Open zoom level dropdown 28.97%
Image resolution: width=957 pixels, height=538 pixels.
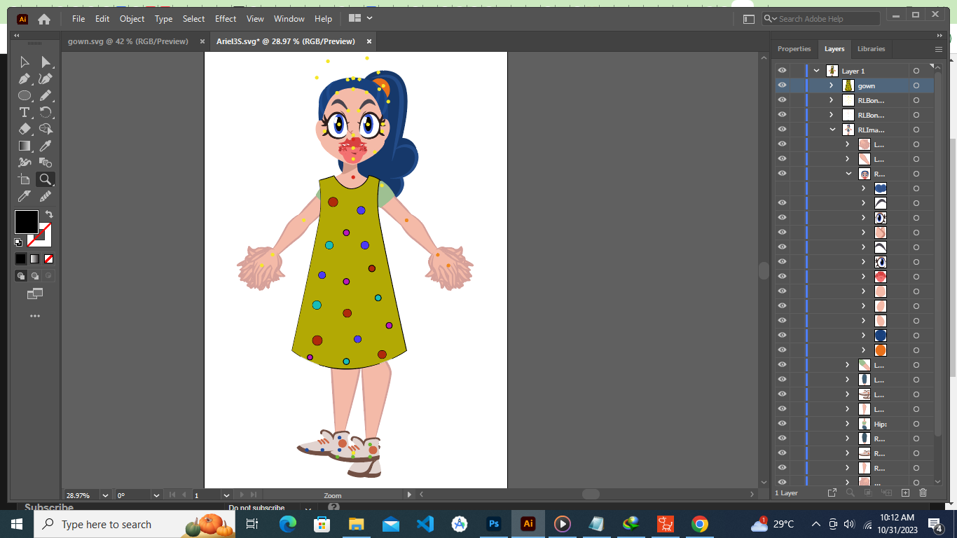tap(106, 495)
